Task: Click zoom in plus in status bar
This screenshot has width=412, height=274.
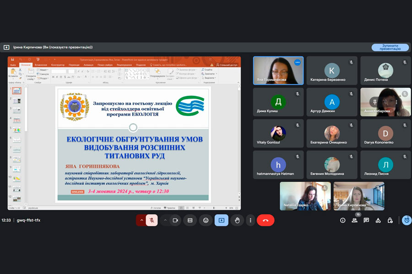Action: [226, 208]
